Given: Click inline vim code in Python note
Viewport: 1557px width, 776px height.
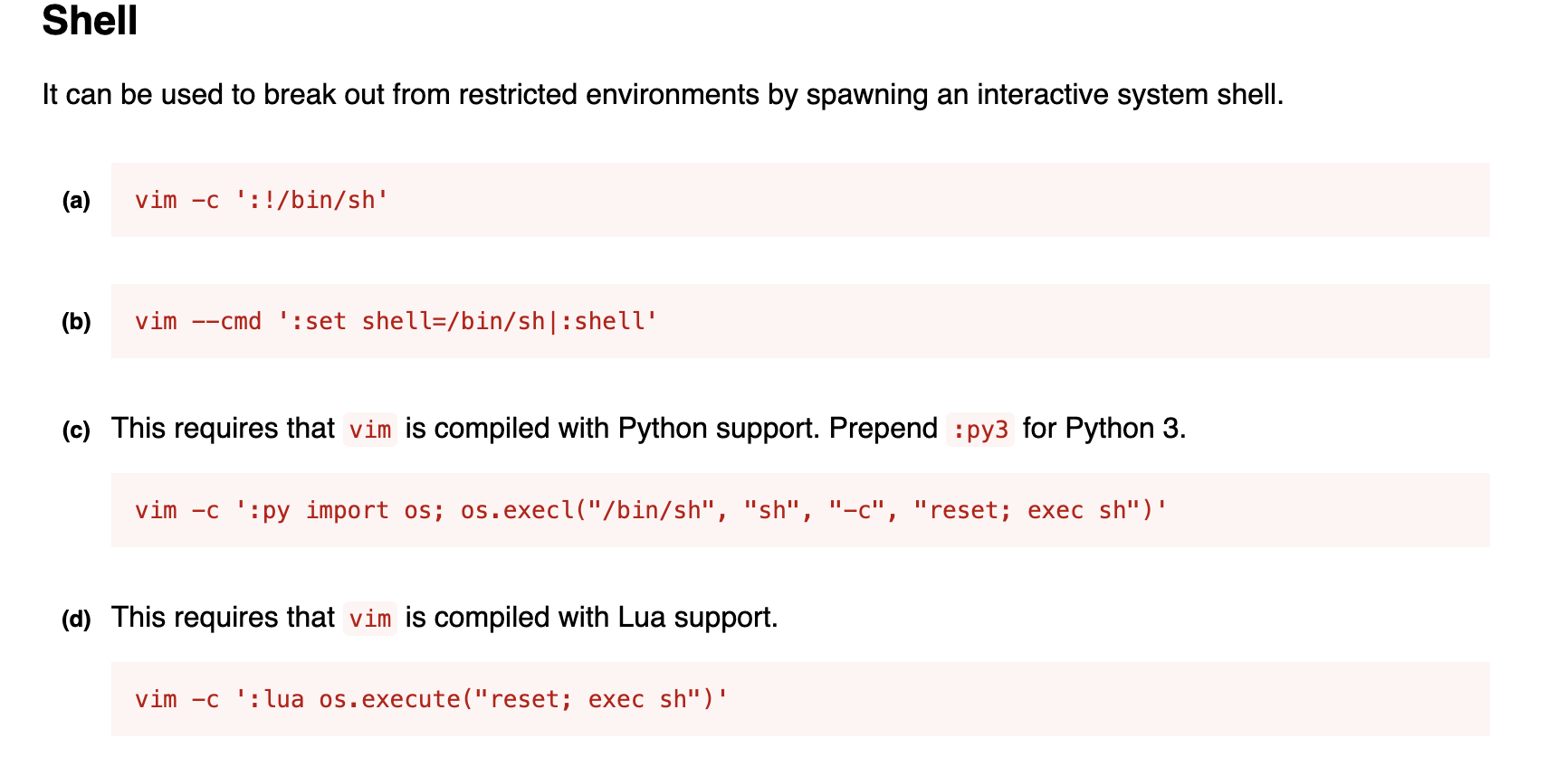Looking at the screenshot, I should point(370,430).
